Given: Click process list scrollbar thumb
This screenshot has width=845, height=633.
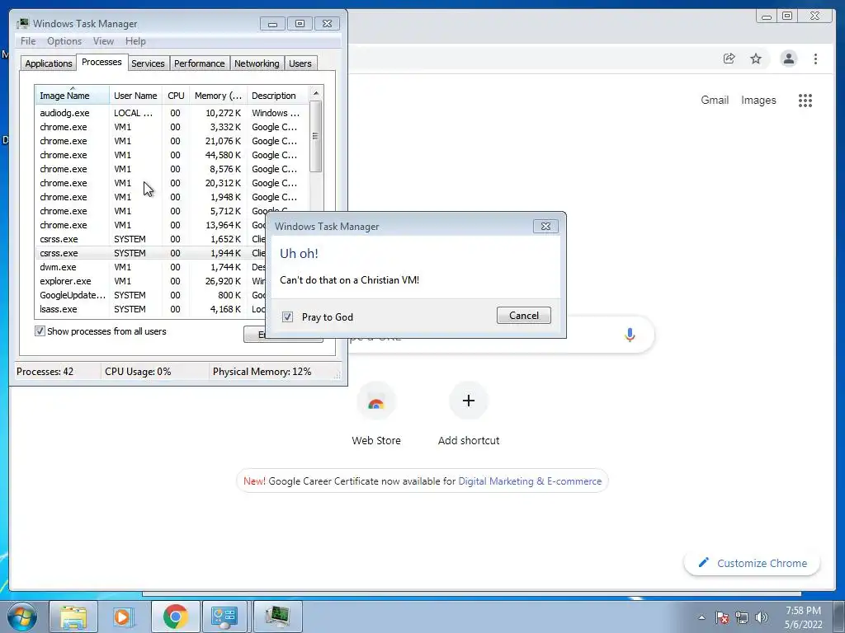Looking at the screenshot, I should click(x=316, y=136).
